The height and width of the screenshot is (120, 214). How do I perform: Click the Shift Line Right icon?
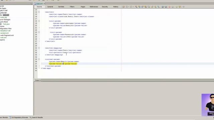[x=166, y=7]
